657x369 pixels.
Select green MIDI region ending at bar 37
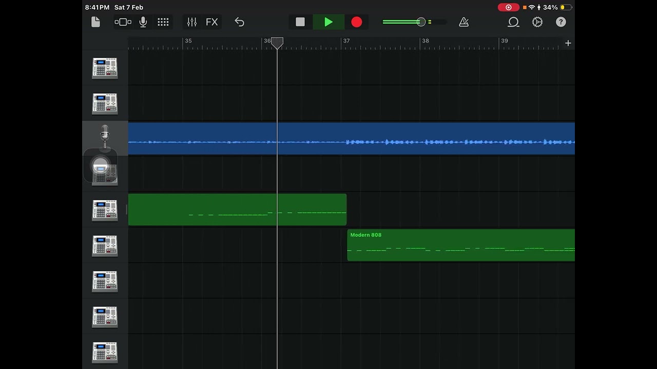pyautogui.click(x=237, y=210)
